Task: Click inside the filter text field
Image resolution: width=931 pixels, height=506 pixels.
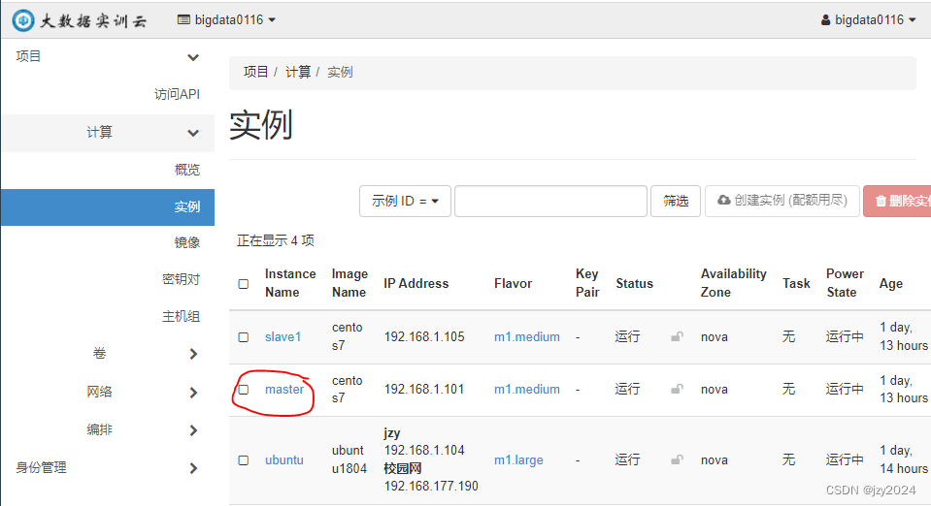Action: [x=550, y=201]
